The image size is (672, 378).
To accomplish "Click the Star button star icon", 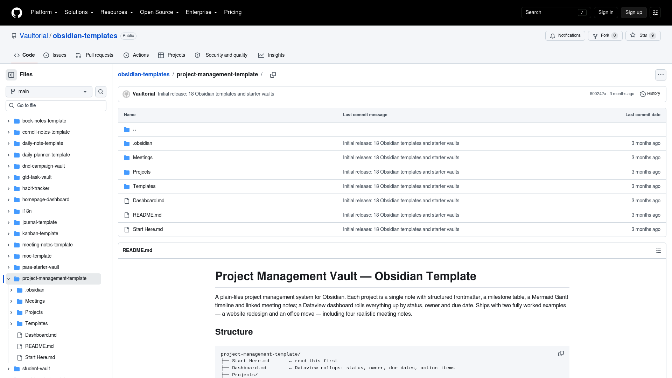I will pyautogui.click(x=633, y=35).
